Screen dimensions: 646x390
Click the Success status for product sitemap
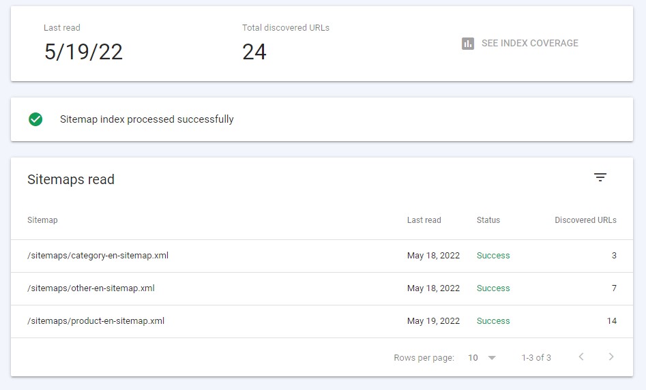click(x=493, y=321)
